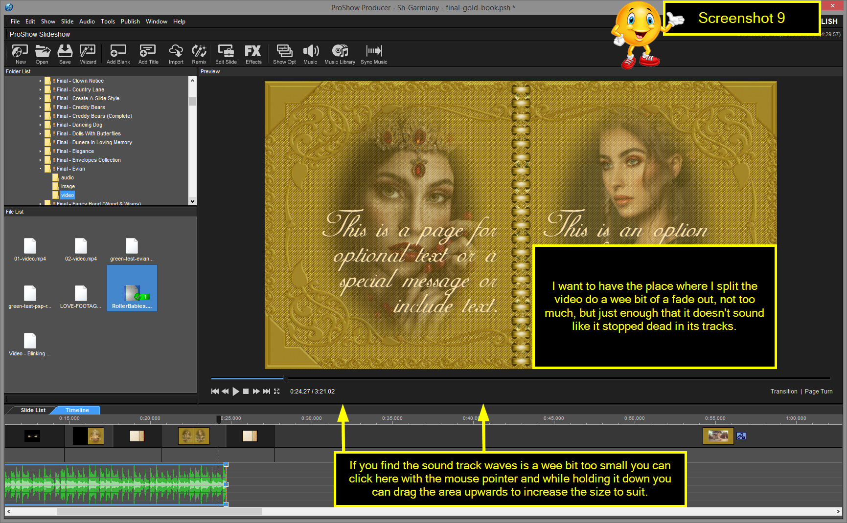Open the Music Library
This screenshot has width=847, height=523.
tap(340, 54)
